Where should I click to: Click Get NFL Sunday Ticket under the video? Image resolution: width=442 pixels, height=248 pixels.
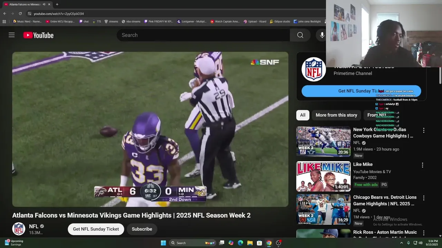96,229
